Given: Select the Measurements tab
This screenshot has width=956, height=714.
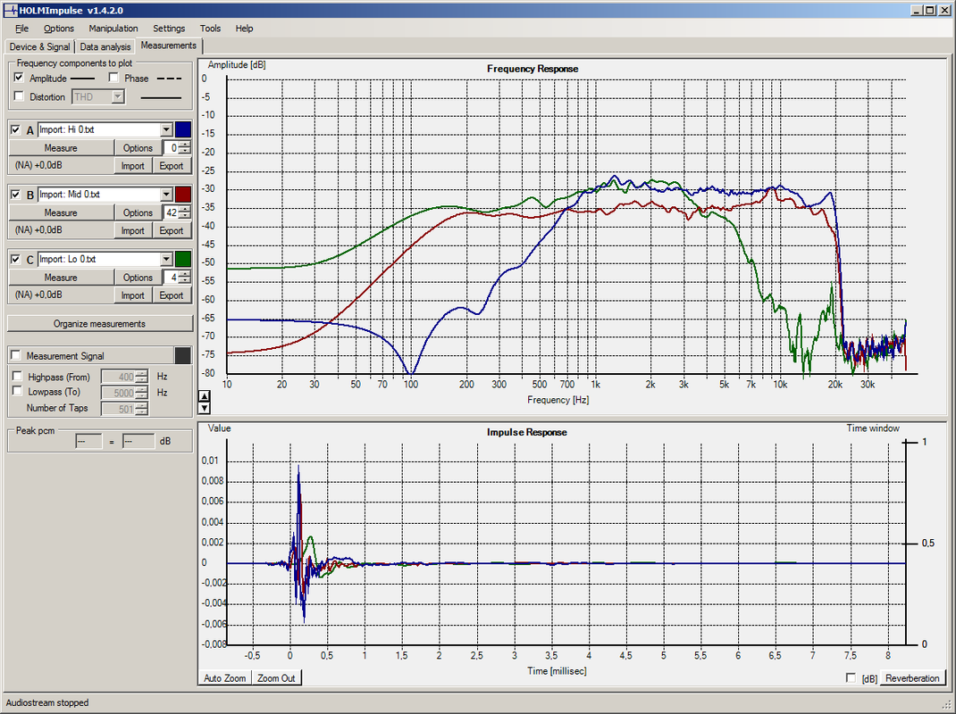Looking at the screenshot, I should [x=169, y=46].
